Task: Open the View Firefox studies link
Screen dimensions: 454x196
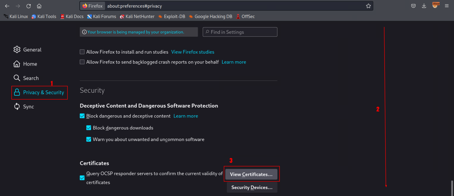Action: click(x=192, y=52)
